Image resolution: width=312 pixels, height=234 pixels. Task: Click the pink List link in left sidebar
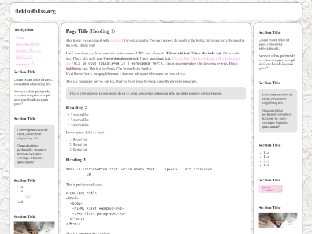point(28,196)
